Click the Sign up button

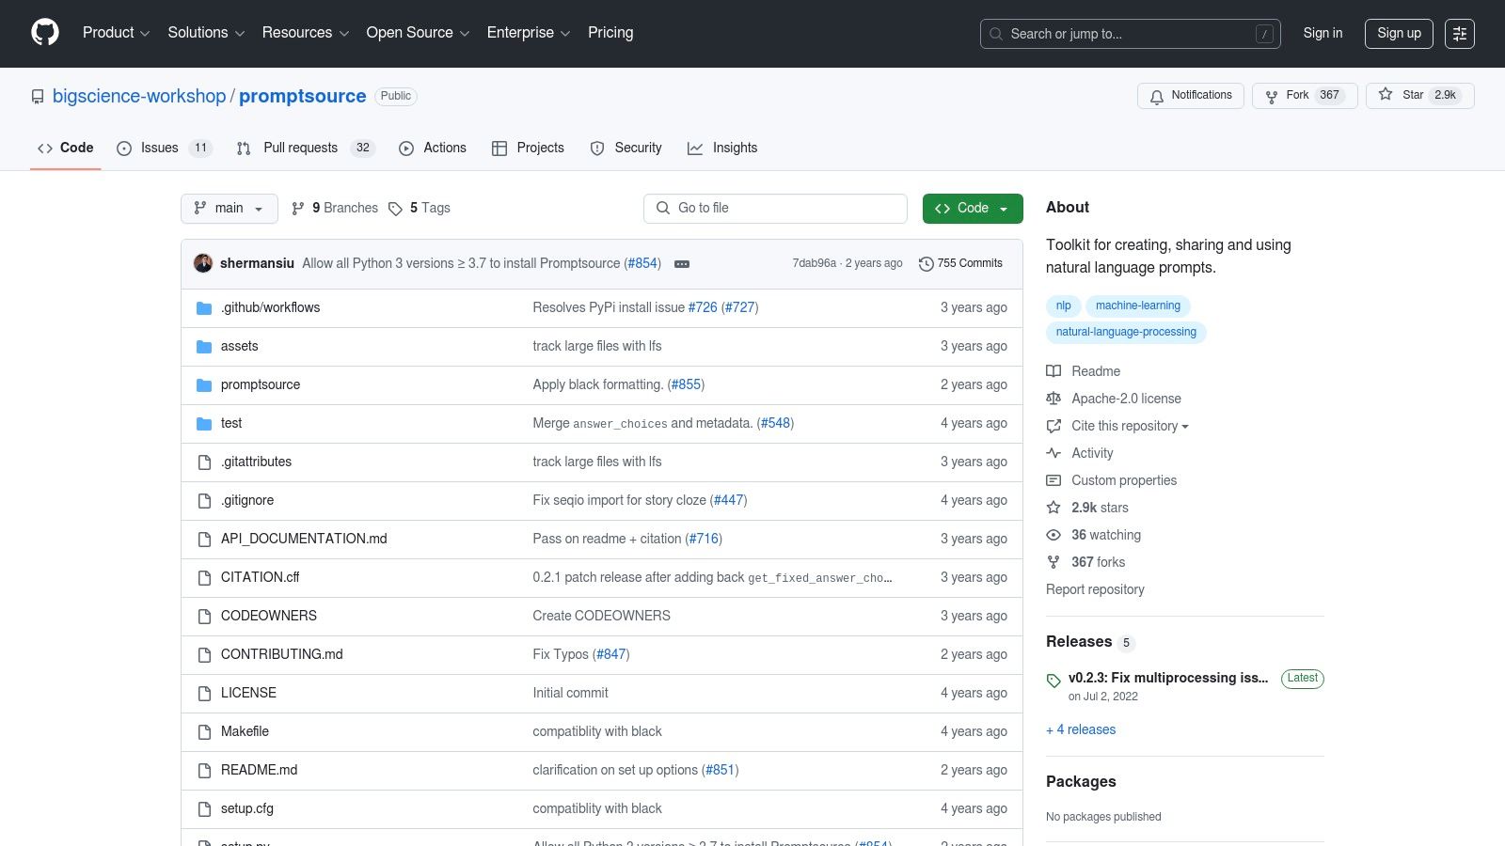(1399, 34)
